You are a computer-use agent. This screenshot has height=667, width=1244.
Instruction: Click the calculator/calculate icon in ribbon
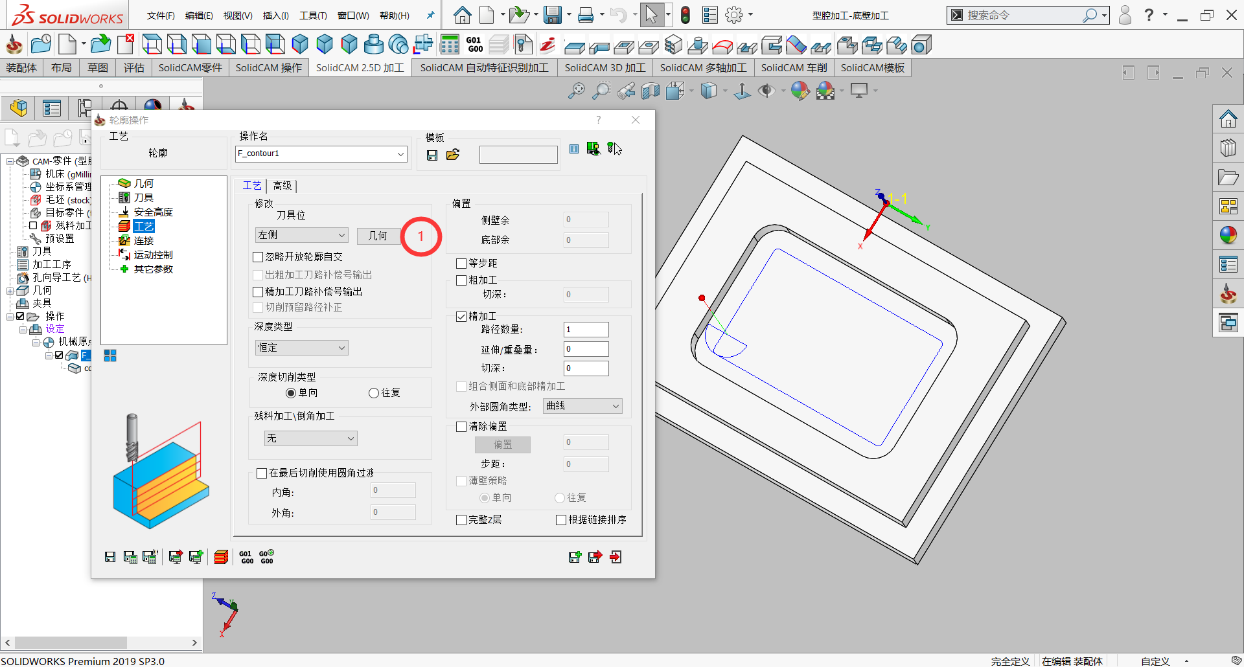[x=450, y=45]
